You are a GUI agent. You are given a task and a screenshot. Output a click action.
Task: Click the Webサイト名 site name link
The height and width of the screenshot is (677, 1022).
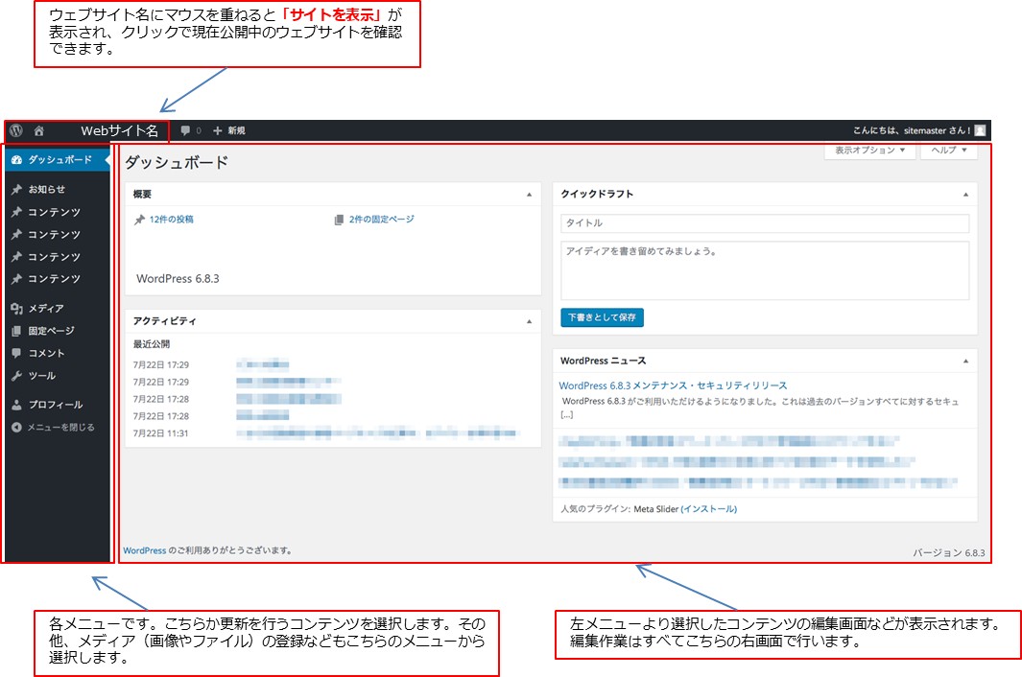coord(119,131)
